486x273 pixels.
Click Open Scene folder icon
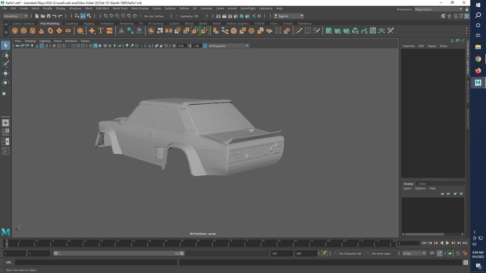point(43,16)
